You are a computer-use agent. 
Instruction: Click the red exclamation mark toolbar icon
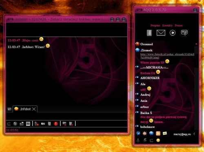[x=56, y=123]
